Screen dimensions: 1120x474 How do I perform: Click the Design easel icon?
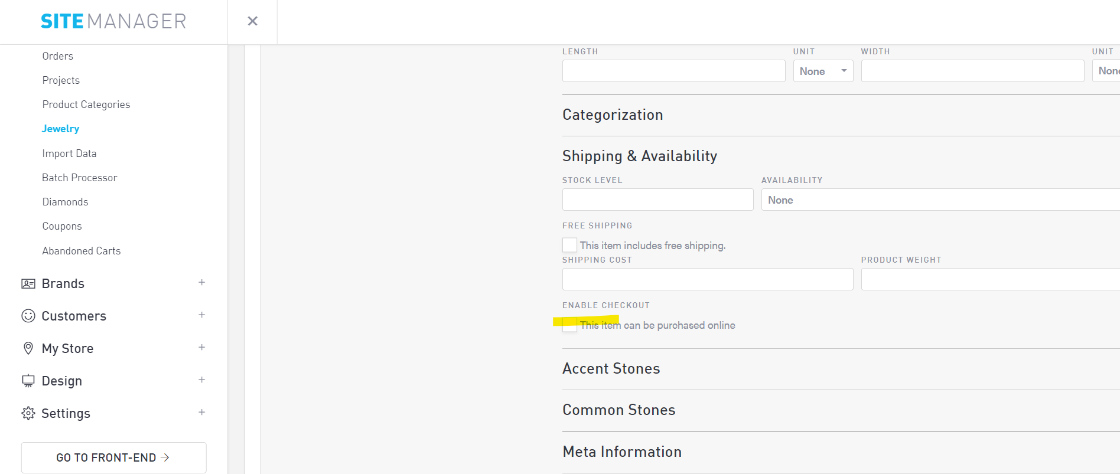[28, 381]
